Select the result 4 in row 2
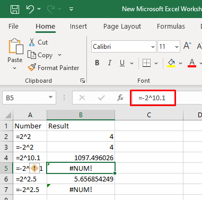 81,136
